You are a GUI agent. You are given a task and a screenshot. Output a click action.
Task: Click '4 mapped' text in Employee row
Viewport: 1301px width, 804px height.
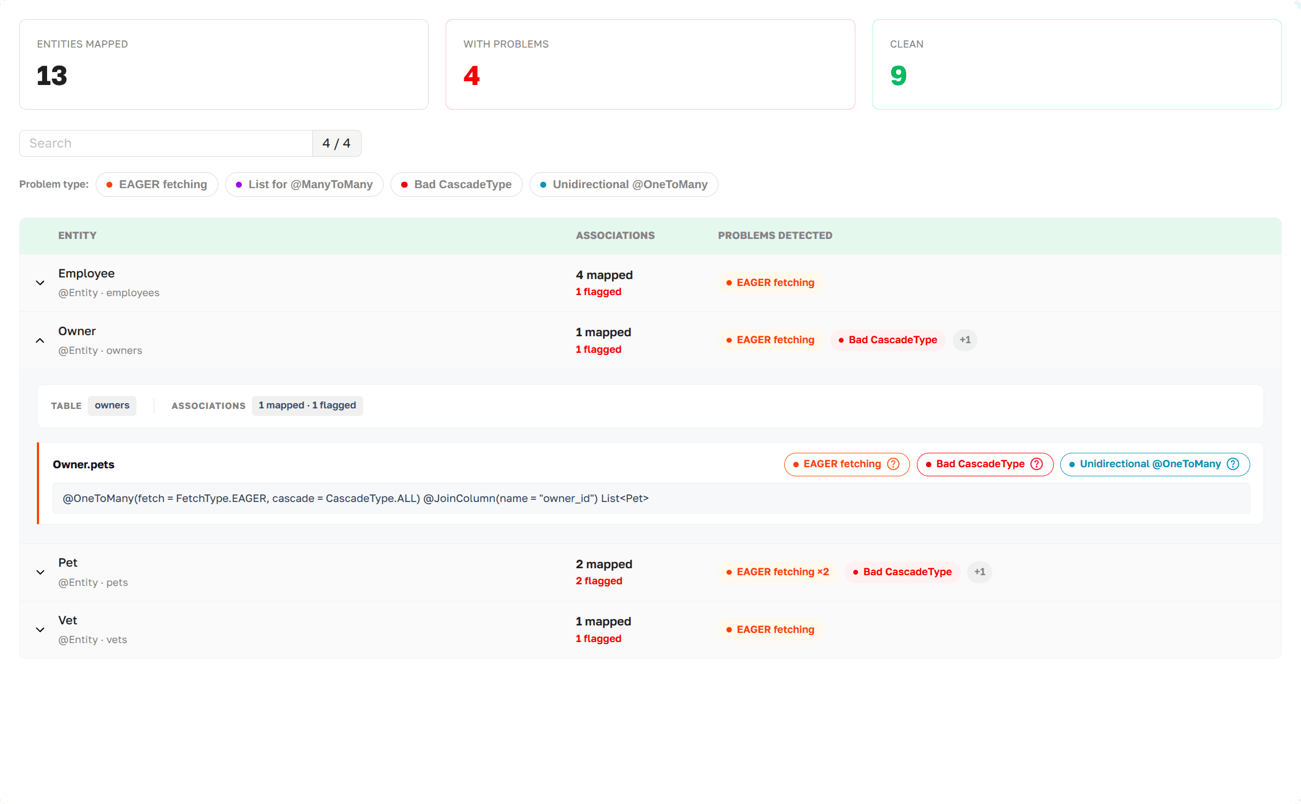click(604, 275)
